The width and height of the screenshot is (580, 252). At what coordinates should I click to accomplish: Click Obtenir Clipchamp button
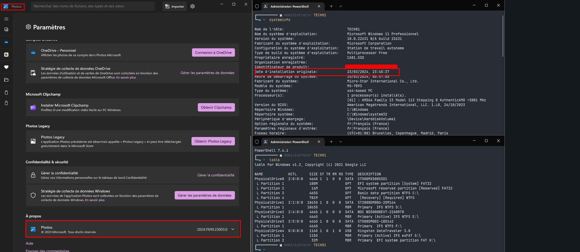pos(216,107)
